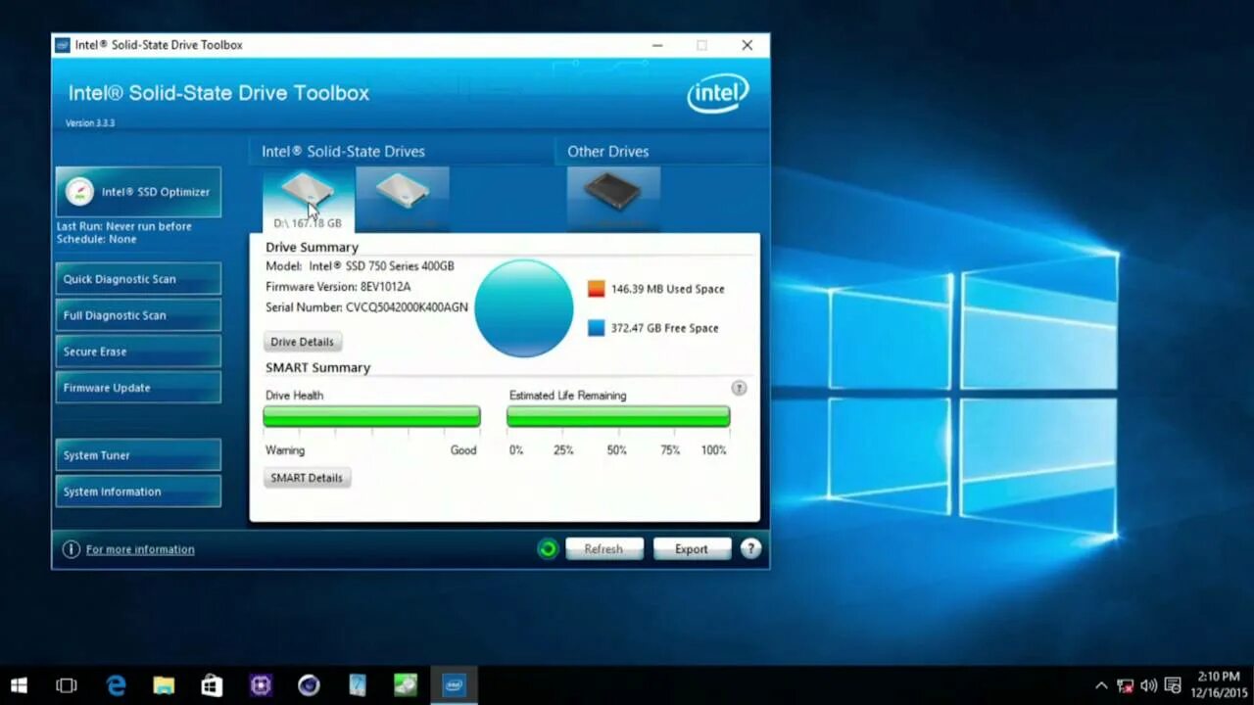Click the 372.47 GB Free Space label
The image size is (1254, 705).
664,328
